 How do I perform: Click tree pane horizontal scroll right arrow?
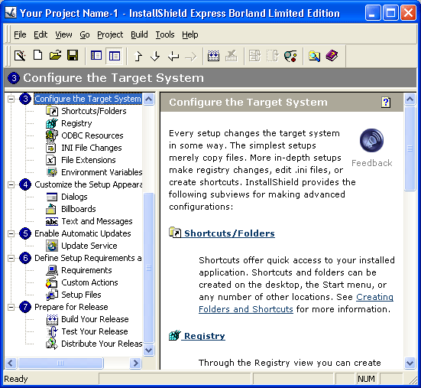135,364
